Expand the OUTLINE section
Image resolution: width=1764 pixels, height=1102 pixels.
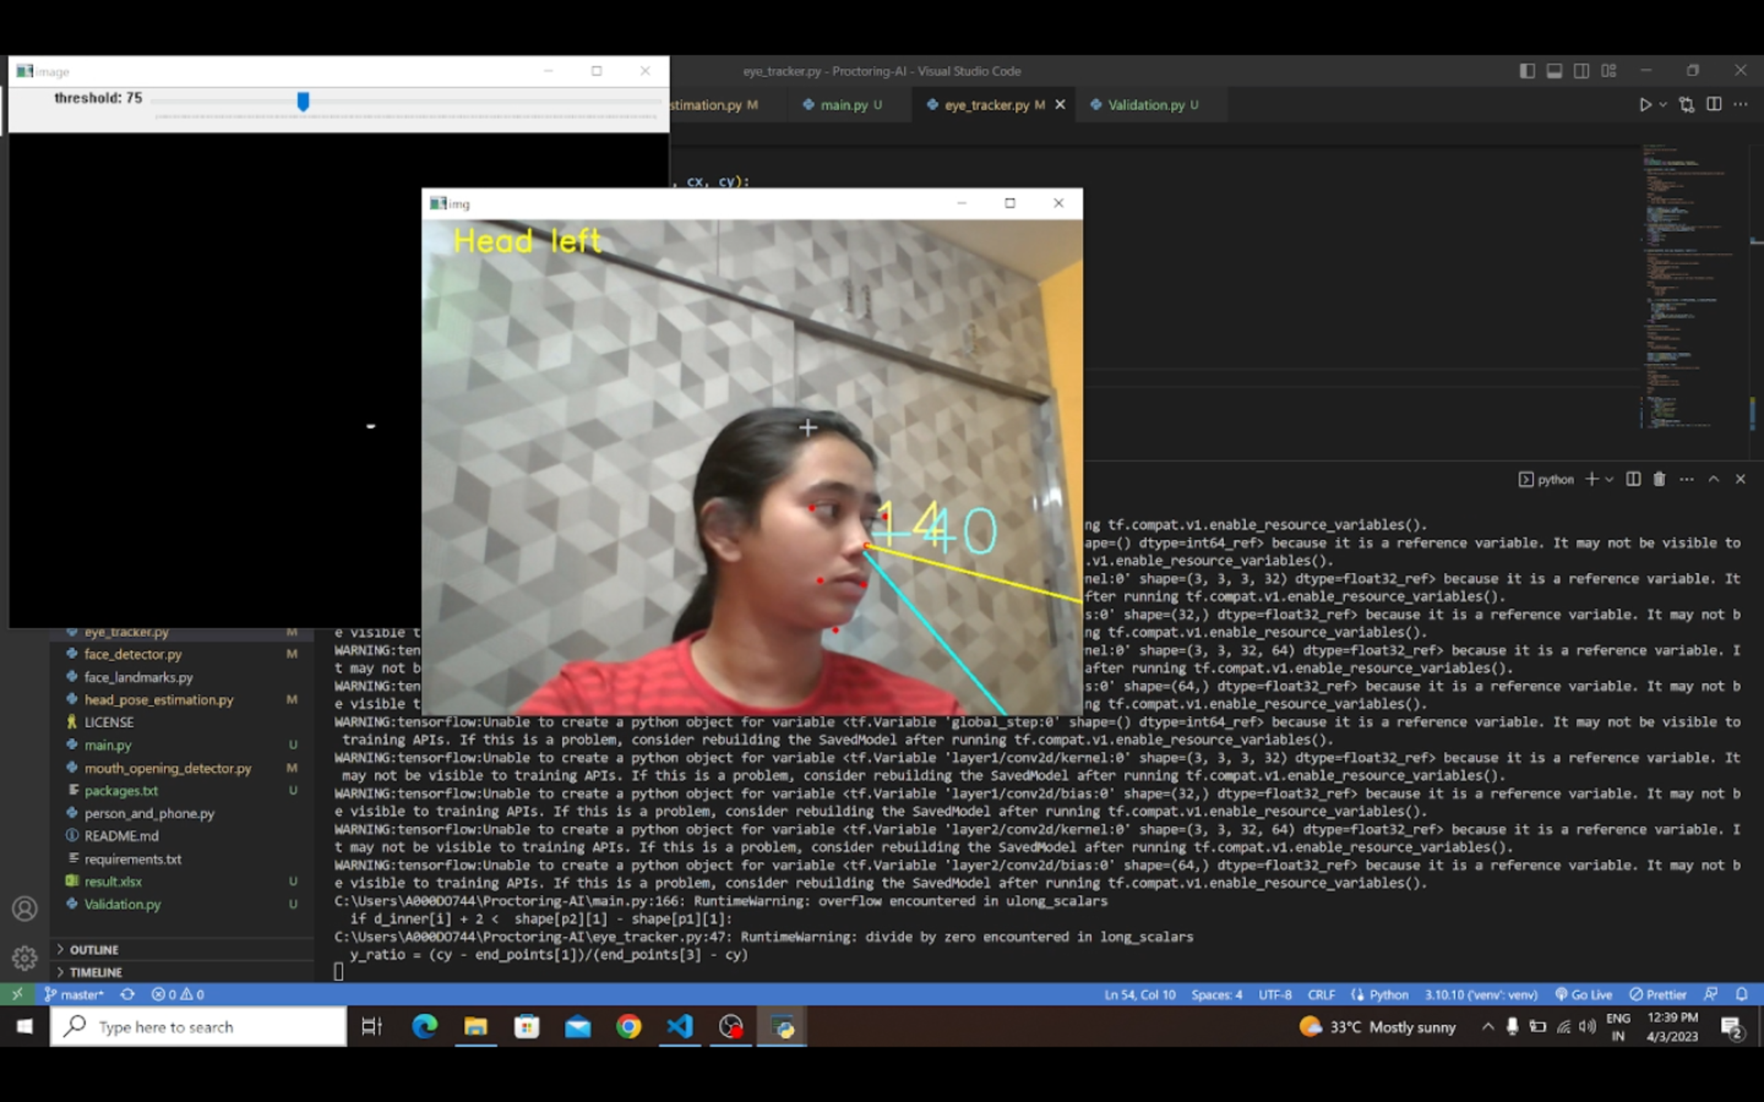pyautogui.click(x=183, y=949)
